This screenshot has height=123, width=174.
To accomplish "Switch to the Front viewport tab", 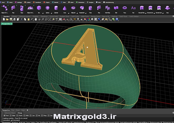I will click(x=18, y=110).
